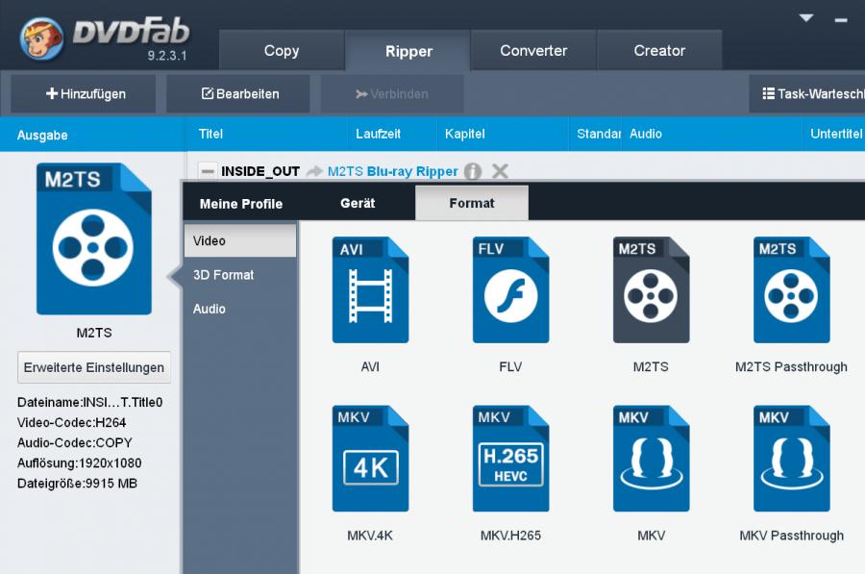Select the MKV.H265 HEVC format icon
The image size is (865, 574).
[x=511, y=459]
